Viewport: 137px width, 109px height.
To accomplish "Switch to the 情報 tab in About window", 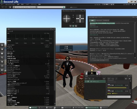I will tap(92, 20).
